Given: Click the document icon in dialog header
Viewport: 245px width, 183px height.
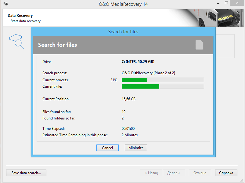Looking at the screenshot, I should (x=199, y=45).
